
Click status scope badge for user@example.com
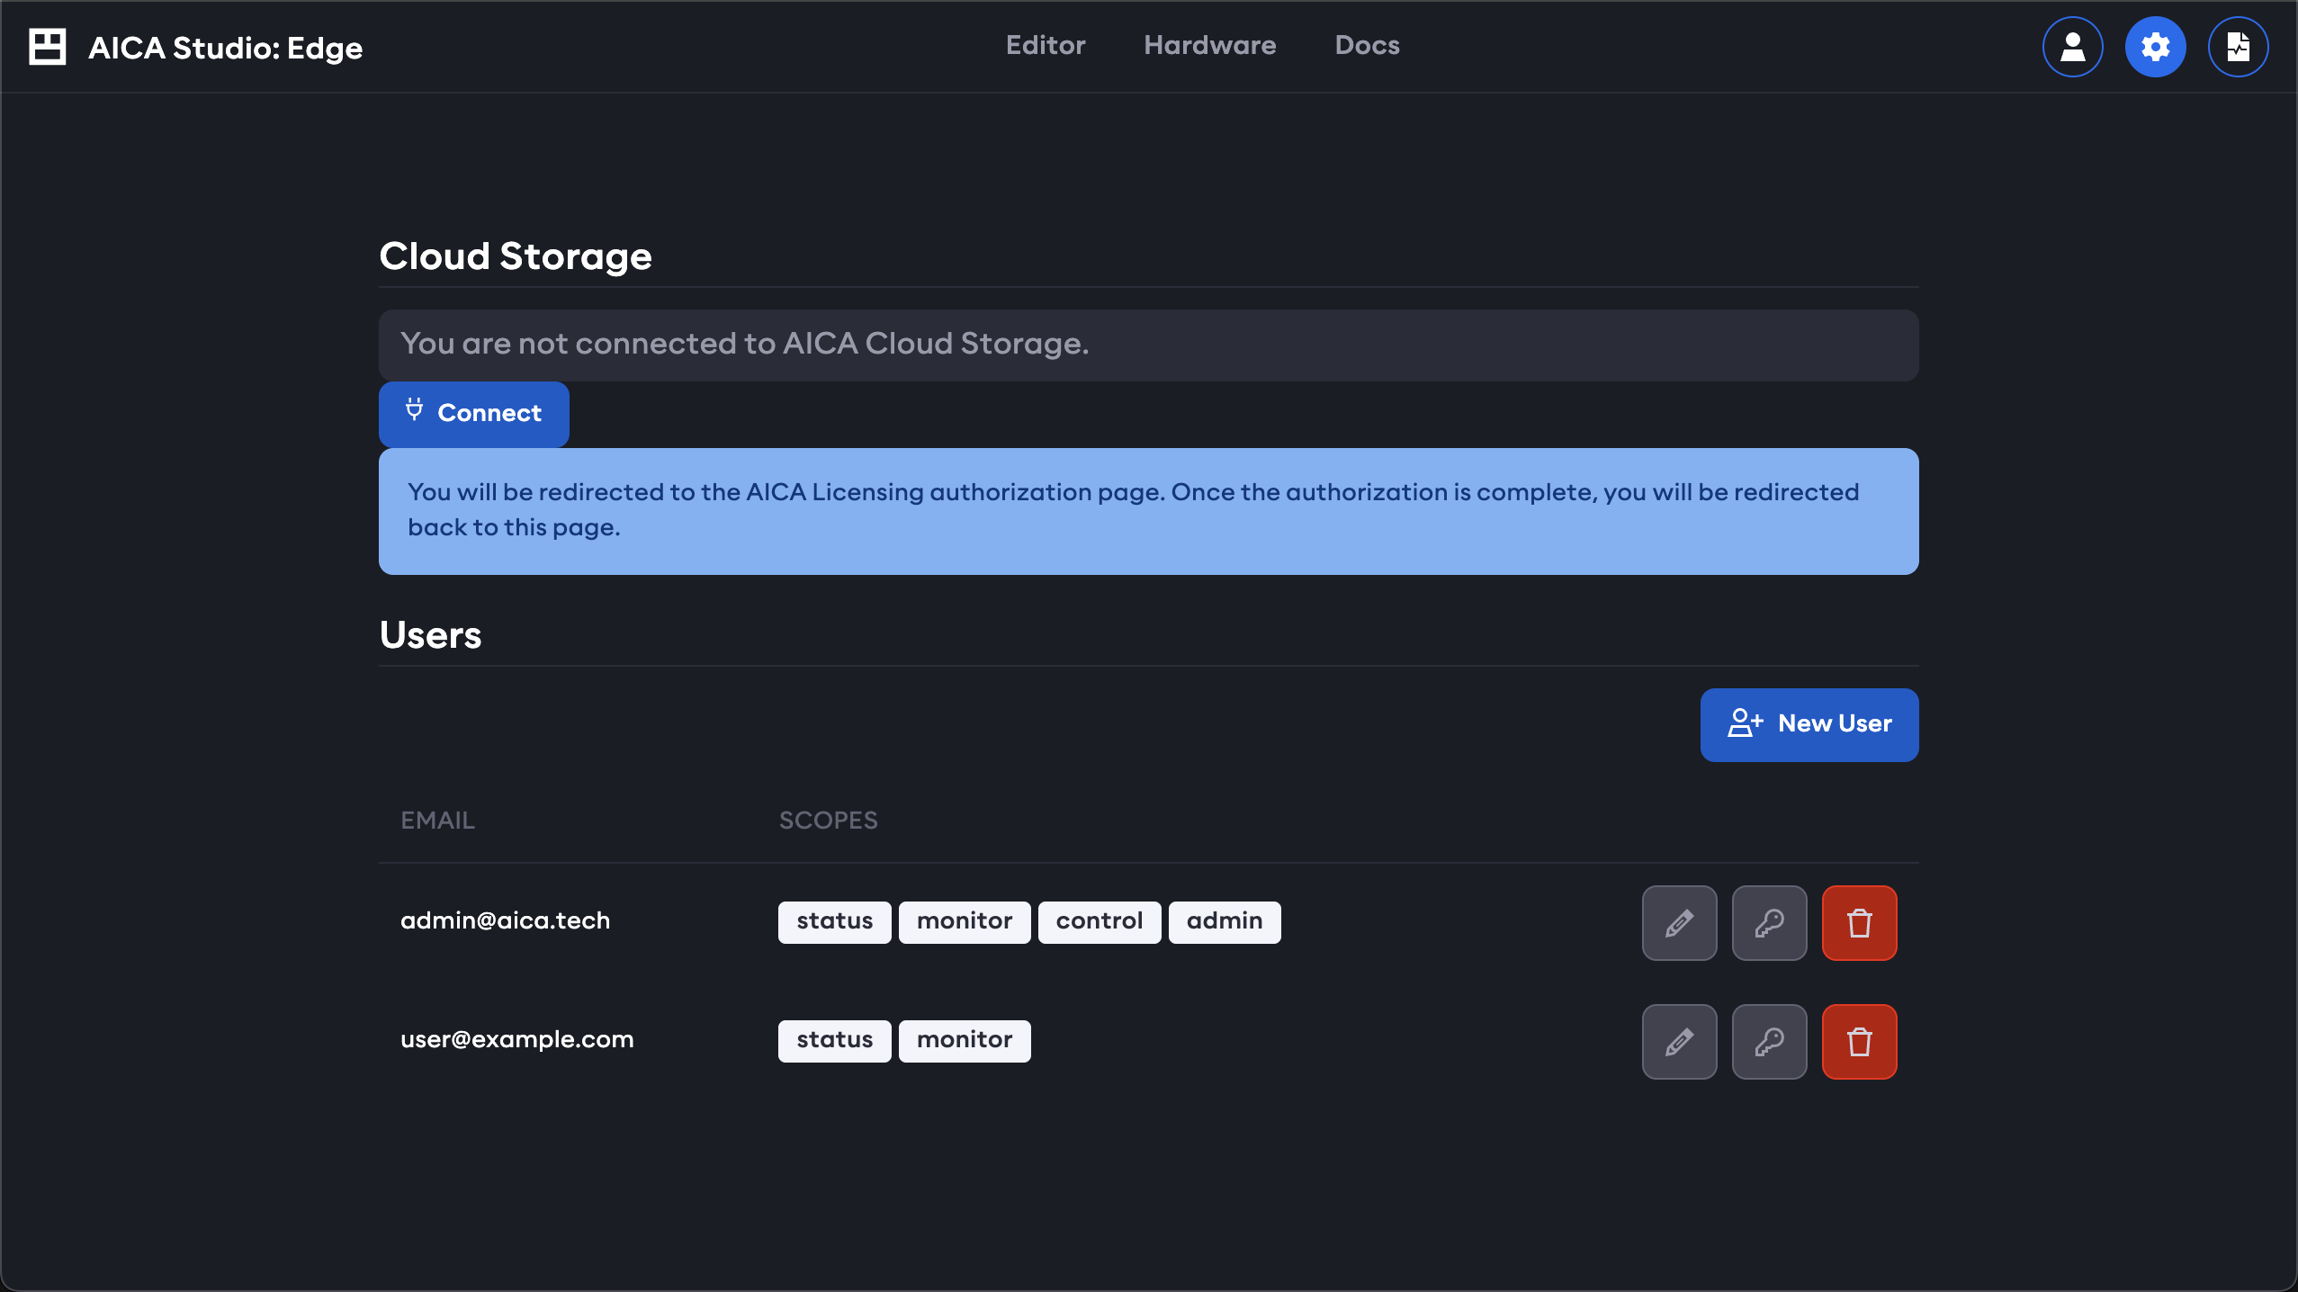coord(835,1041)
